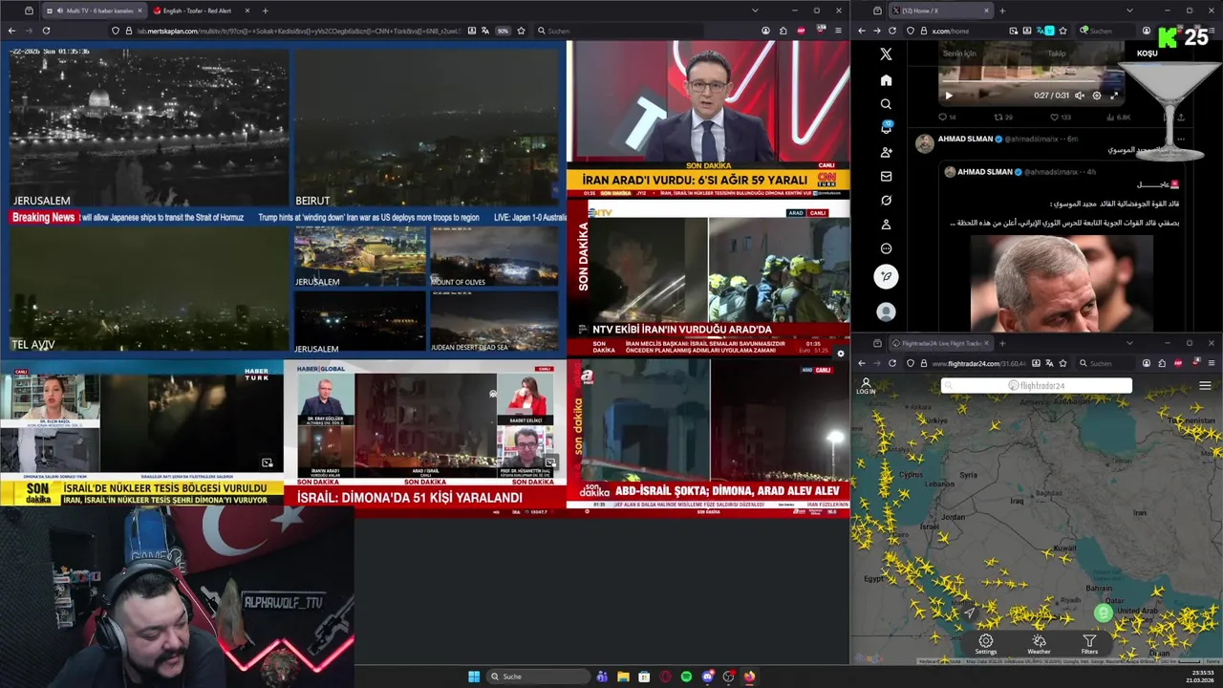This screenshot has height=688, width=1223.
Task: Open X profile icon in sidebar
Action: coord(886,225)
